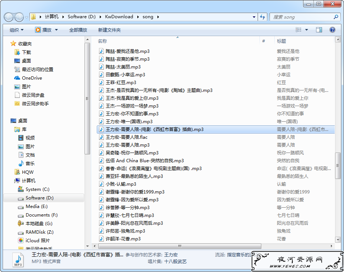Open Documents (F:) drive
This screenshot has height=272, width=344.
click(41, 215)
